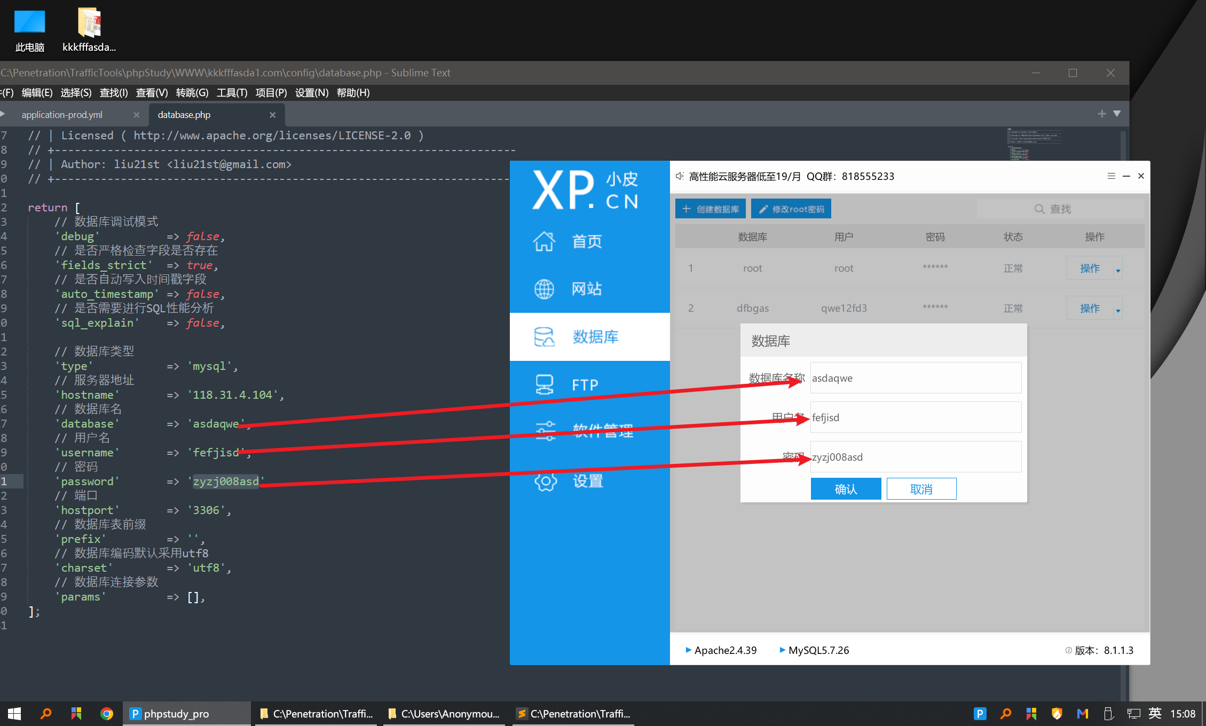Close the database.php tab
This screenshot has height=726, width=1206.
click(272, 115)
